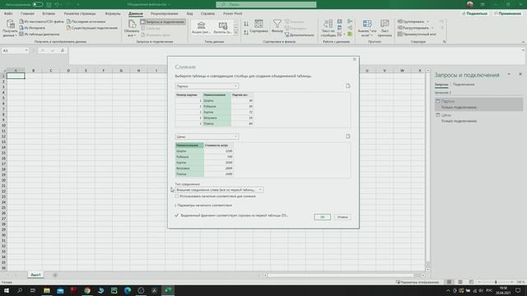Open the first table selection dropdown in the Merge dialog
527x296 pixels.
click(207, 86)
